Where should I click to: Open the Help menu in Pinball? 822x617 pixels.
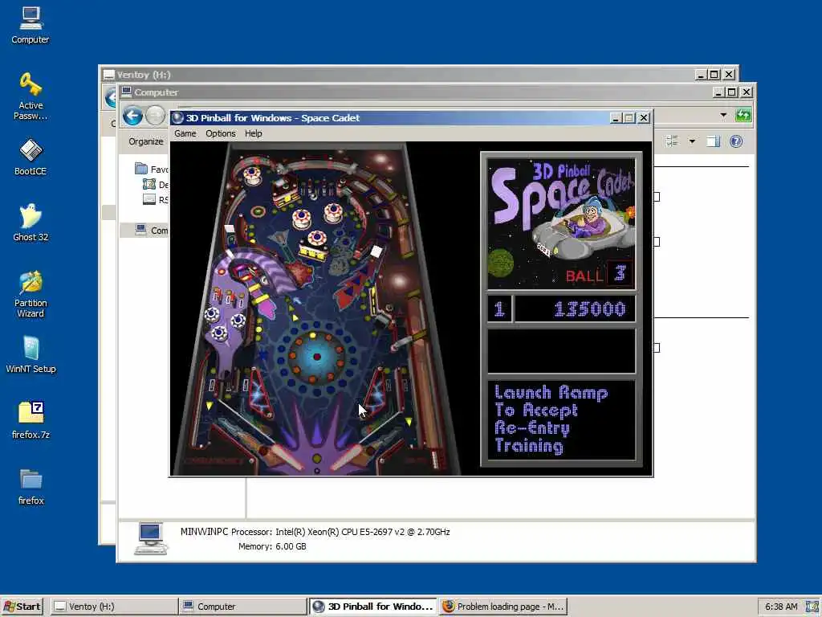(253, 133)
